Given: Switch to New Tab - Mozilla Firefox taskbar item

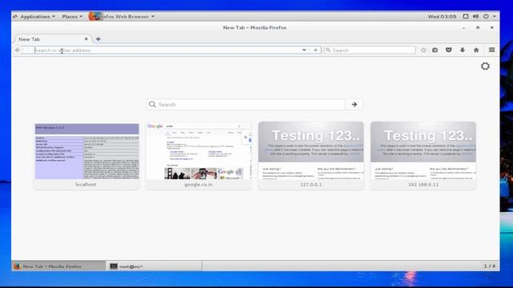Looking at the screenshot, I should click(59, 266).
